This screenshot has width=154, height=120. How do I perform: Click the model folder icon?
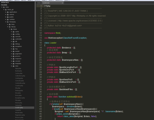point(14,51)
